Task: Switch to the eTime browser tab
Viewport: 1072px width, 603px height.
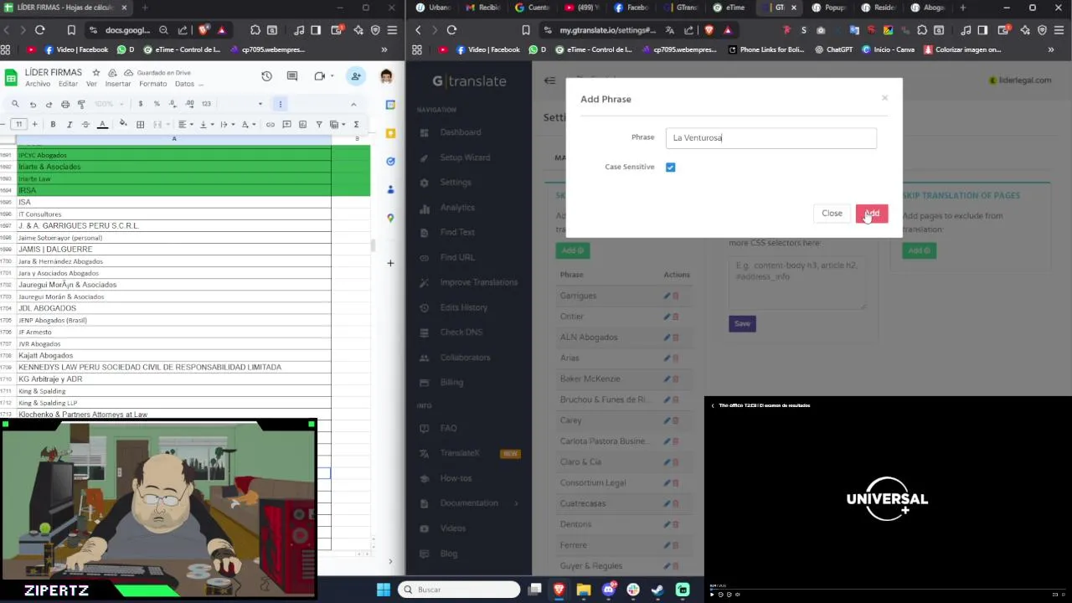Action: tap(729, 8)
